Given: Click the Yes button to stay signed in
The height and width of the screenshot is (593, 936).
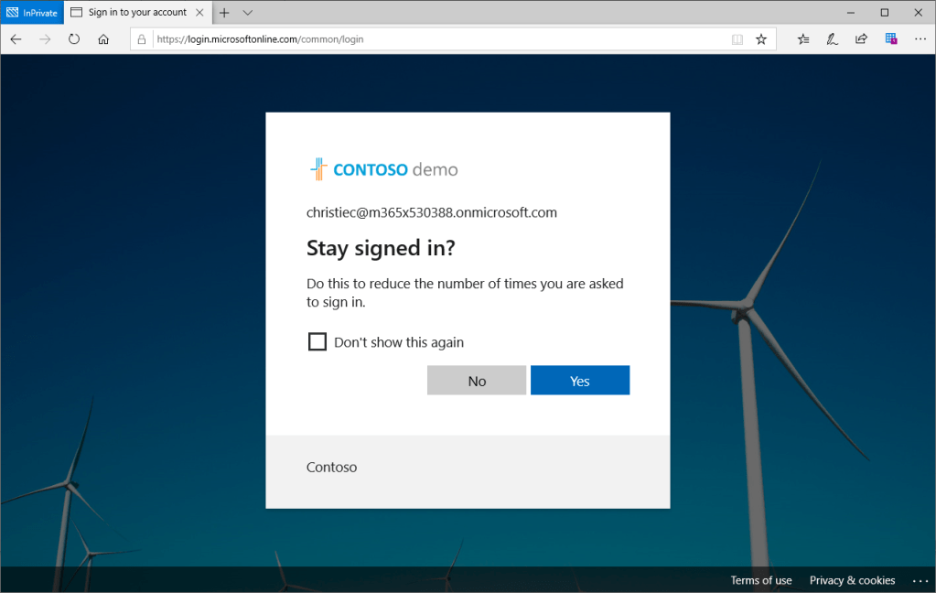Looking at the screenshot, I should point(580,381).
